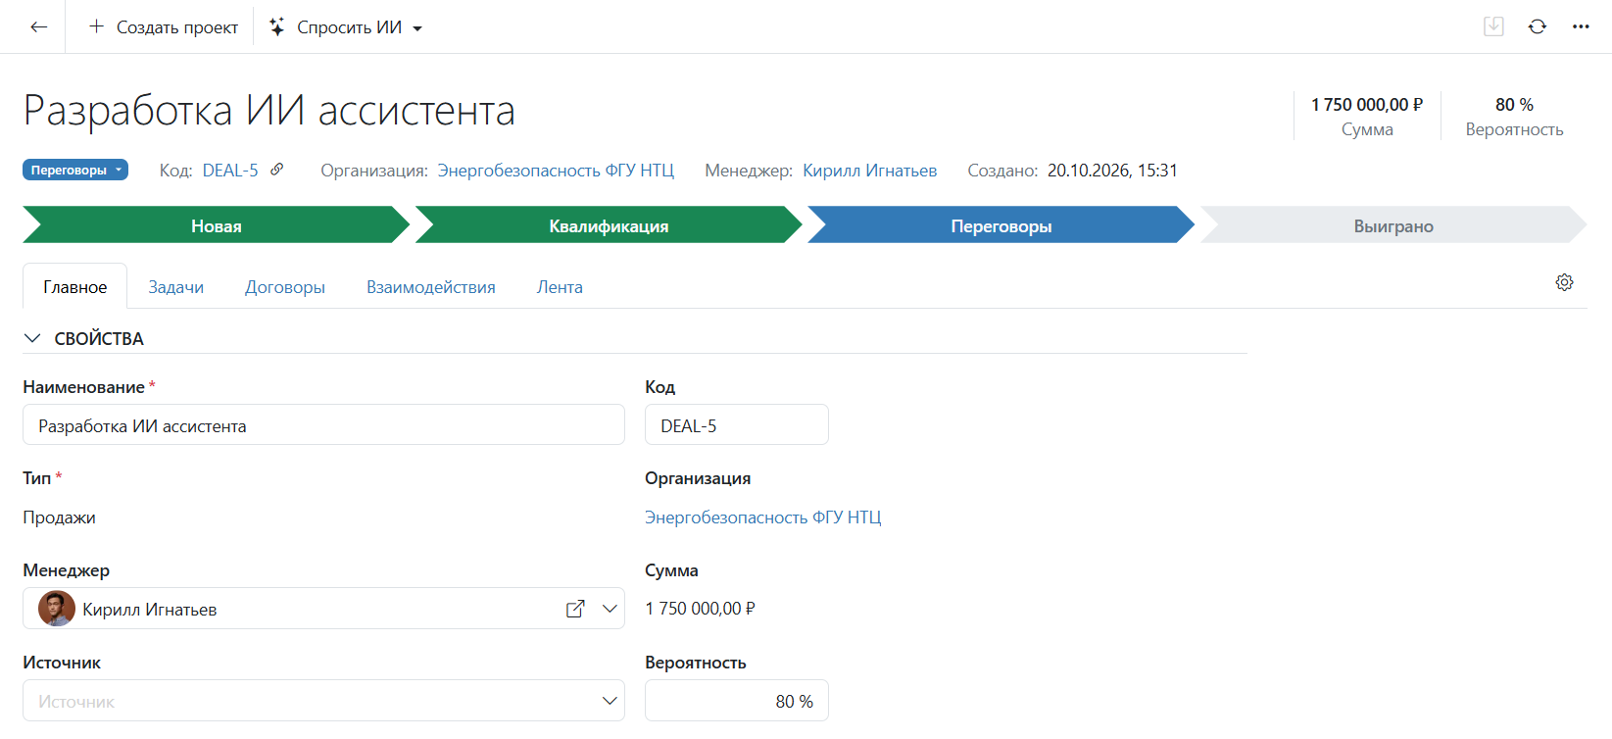Go back with the left arrow icon
The image size is (1612, 739).
pyautogui.click(x=38, y=27)
